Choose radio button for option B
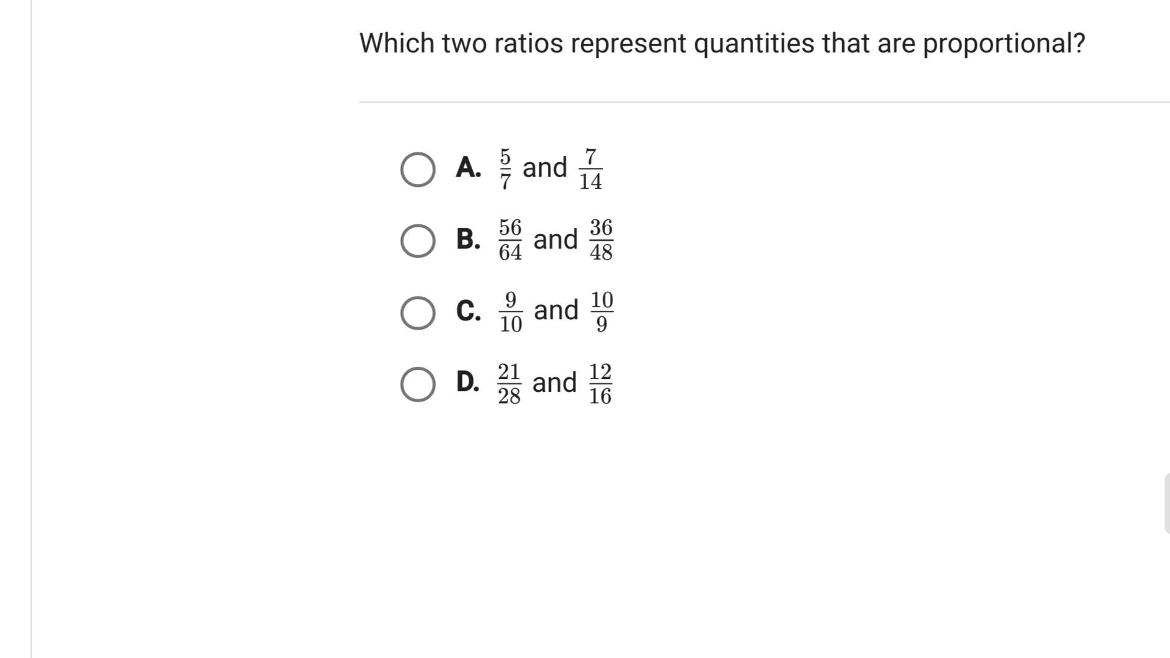Viewport: 1170px width, 658px height. (418, 241)
